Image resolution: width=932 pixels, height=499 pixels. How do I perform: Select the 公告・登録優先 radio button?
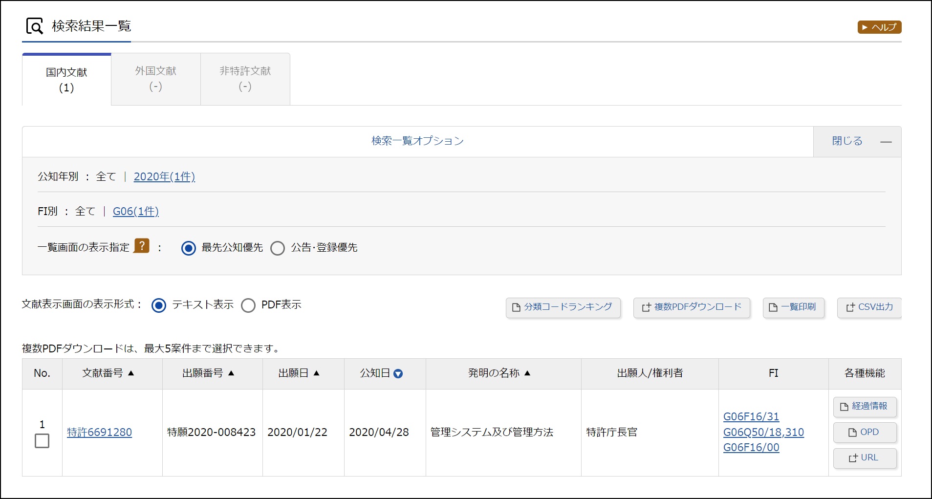click(x=278, y=248)
